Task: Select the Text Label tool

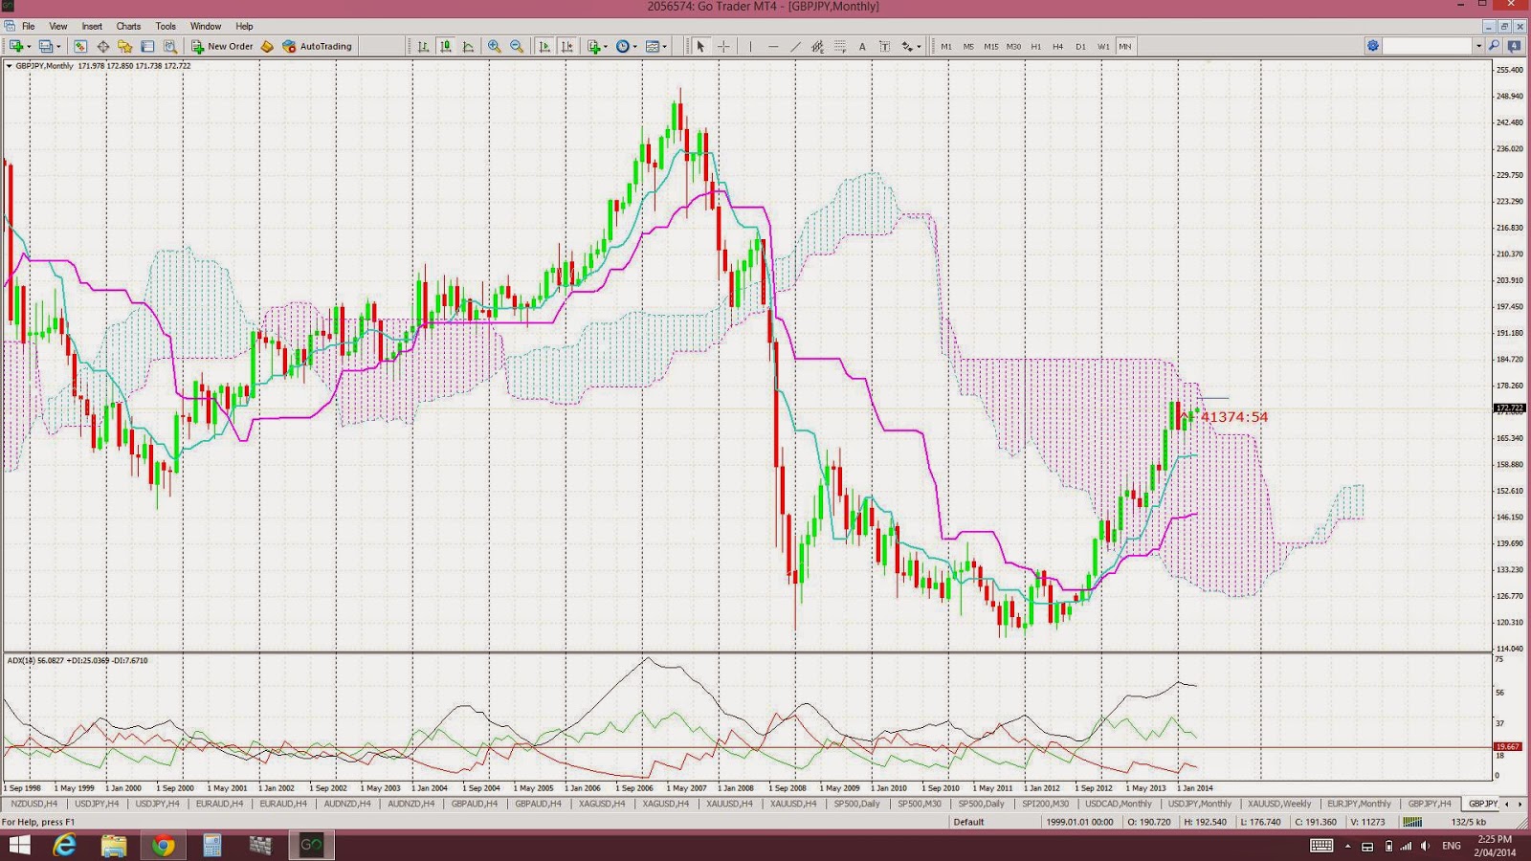Action: (x=884, y=46)
